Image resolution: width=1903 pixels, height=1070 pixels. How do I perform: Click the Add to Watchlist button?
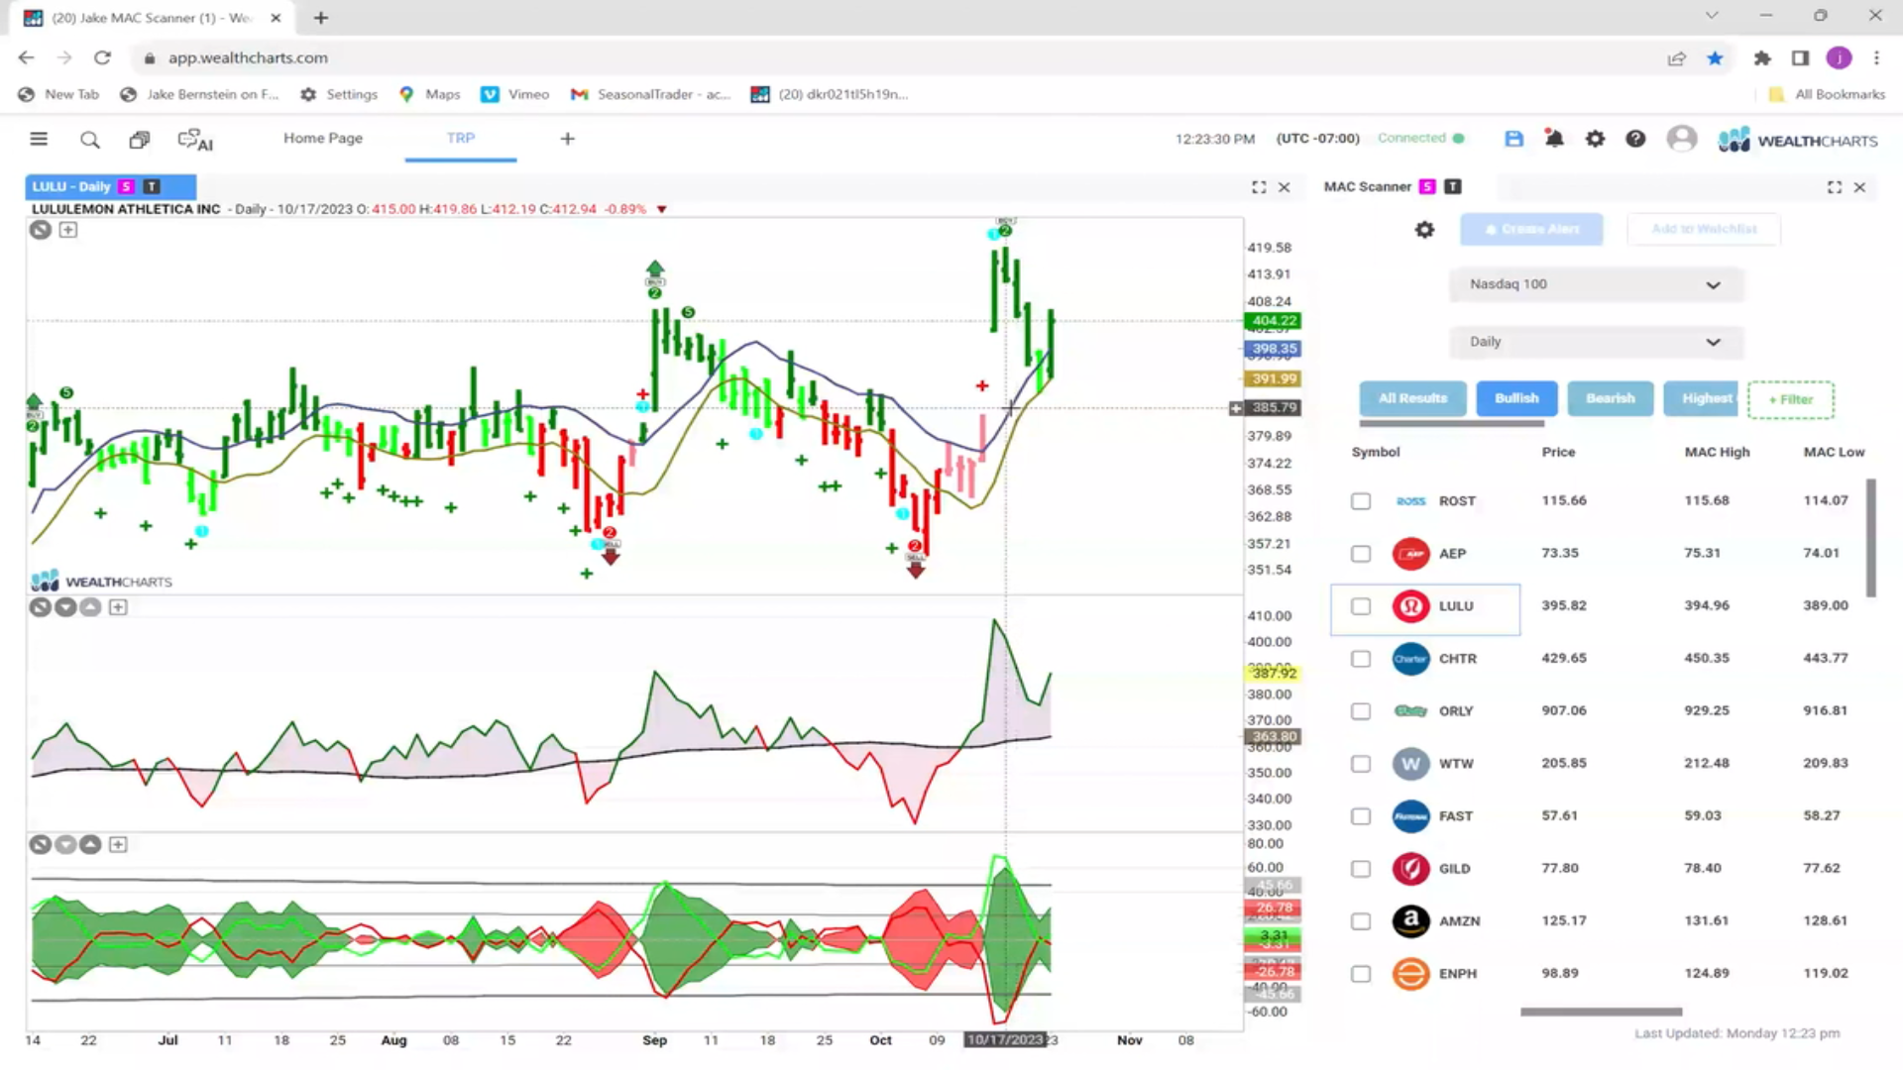pos(1704,229)
